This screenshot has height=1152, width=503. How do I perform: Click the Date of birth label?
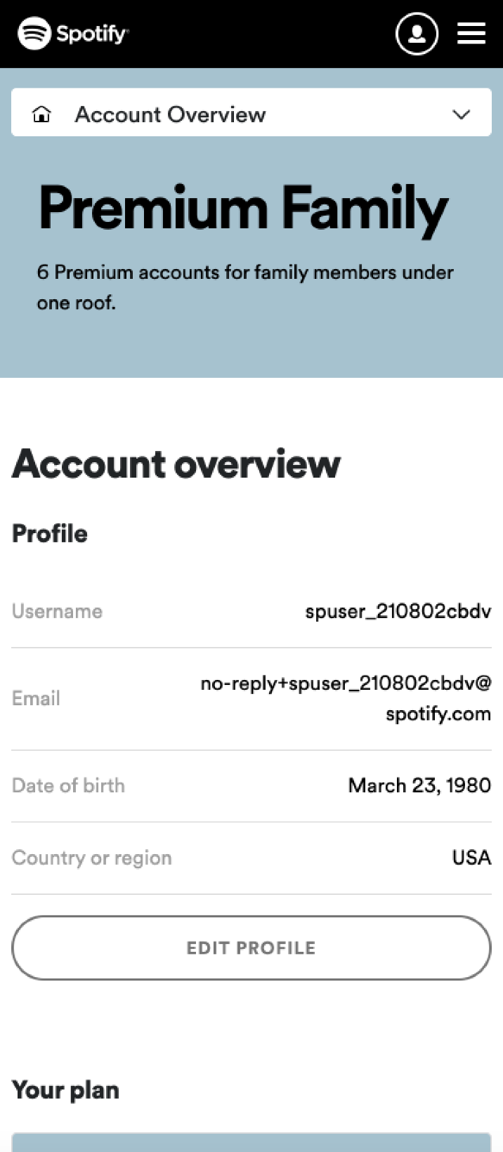68,785
